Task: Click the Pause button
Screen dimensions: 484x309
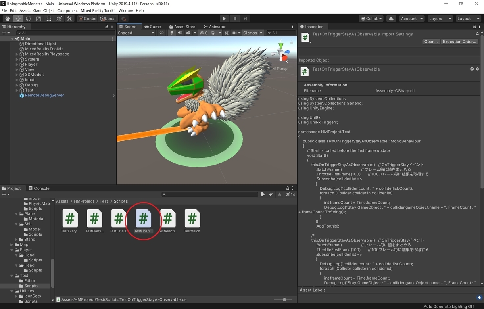Action: coord(235,19)
